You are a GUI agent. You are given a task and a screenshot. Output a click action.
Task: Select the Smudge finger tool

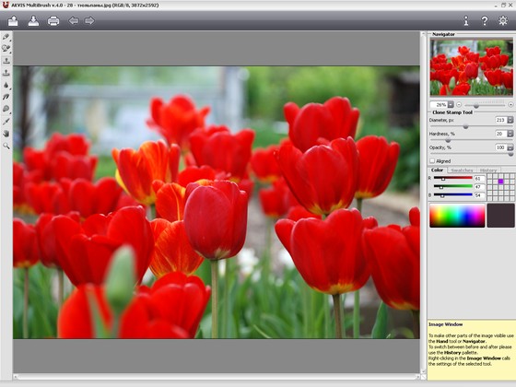click(6, 97)
